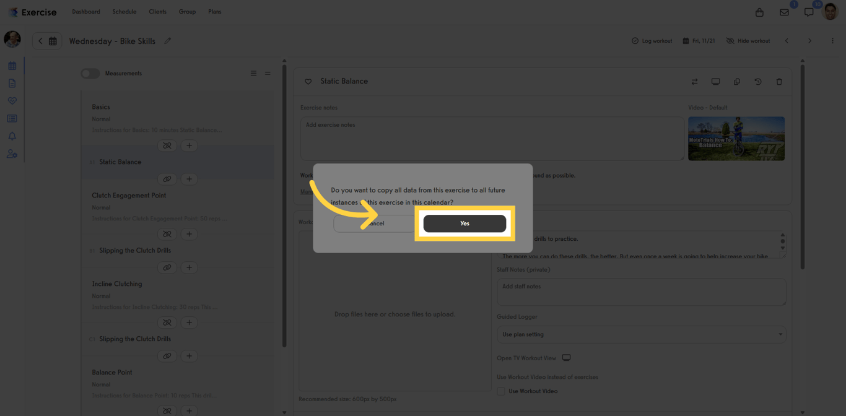Open the Group menu
Image resolution: width=846 pixels, height=416 pixels.
187,12
